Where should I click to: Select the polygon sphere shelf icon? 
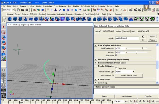click(10, 19)
